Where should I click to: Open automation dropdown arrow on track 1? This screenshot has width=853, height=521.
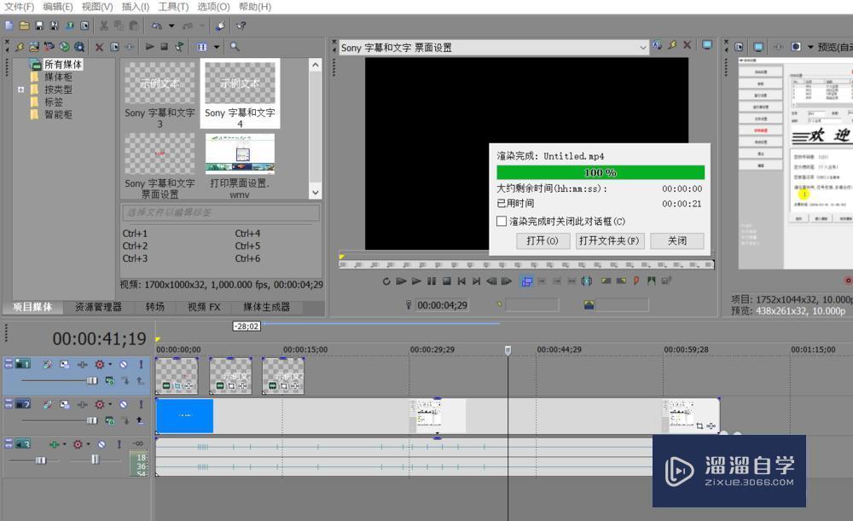coord(110,364)
